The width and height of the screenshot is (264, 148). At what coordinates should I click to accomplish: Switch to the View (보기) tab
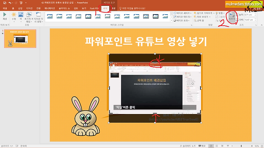[84, 8]
